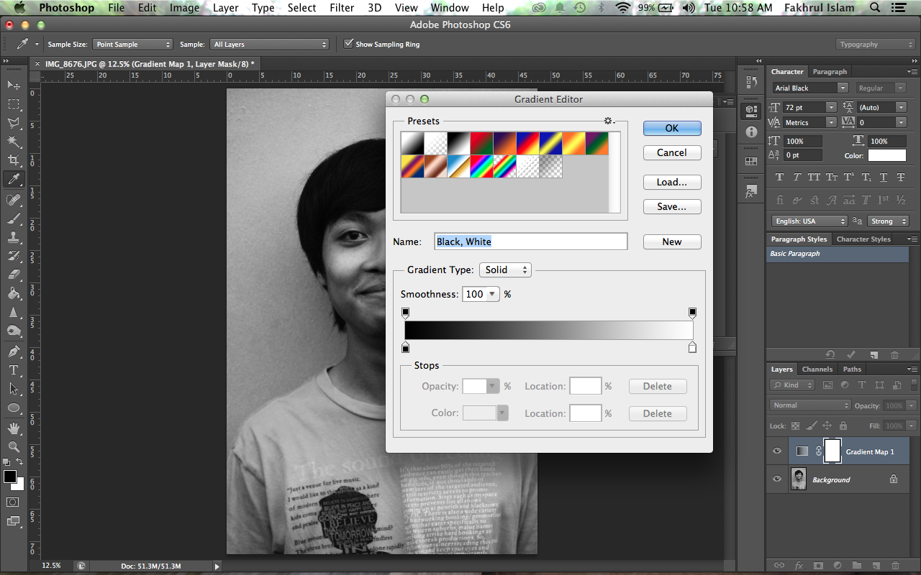Open the Swatches panel icon

point(751,162)
